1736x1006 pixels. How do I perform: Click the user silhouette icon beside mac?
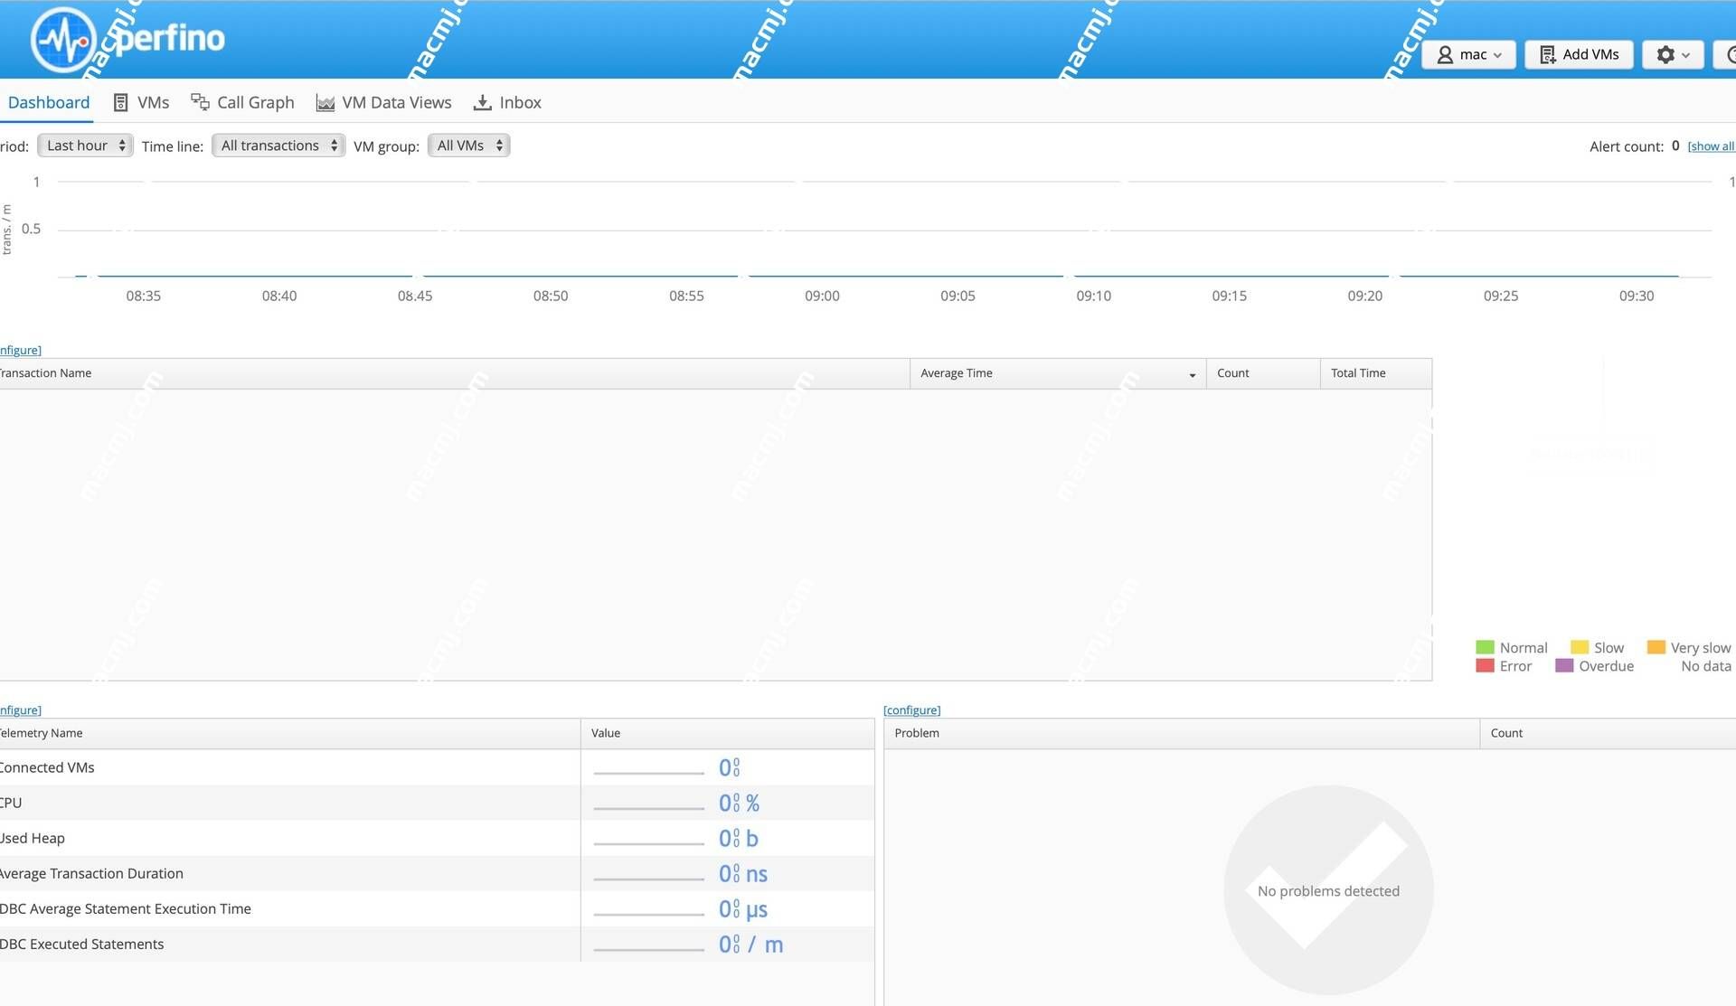(x=1445, y=55)
